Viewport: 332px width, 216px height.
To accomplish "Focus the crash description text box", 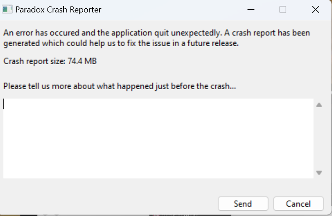I will (x=158, y=138).
